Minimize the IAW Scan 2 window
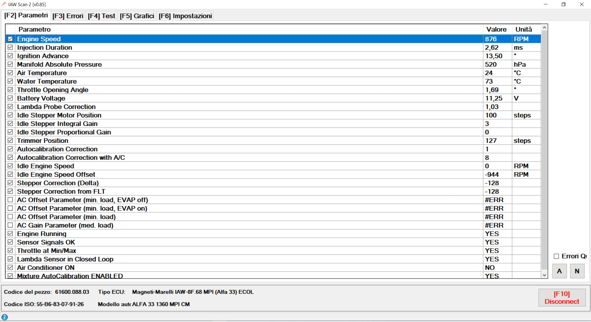 [x=546, y=4]
